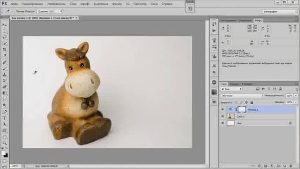Swap foreground and background colors

tap(7, 148)
